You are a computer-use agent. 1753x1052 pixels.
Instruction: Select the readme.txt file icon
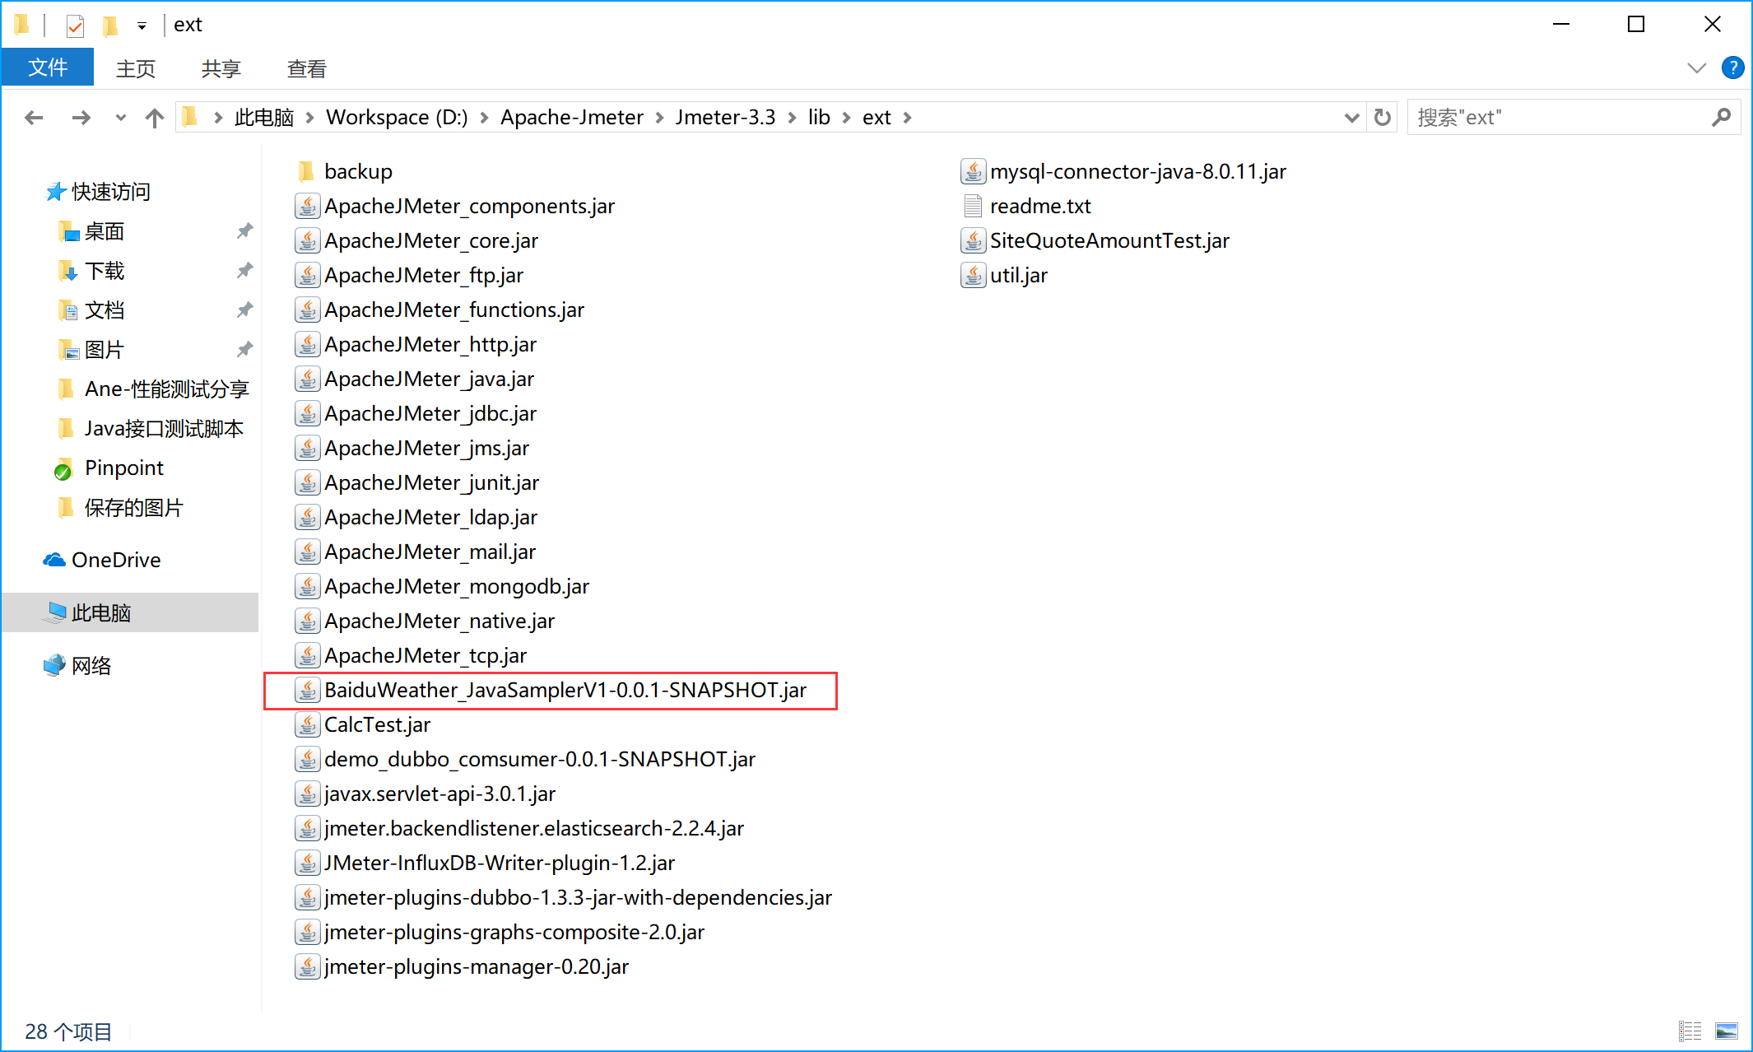point(973,206)
